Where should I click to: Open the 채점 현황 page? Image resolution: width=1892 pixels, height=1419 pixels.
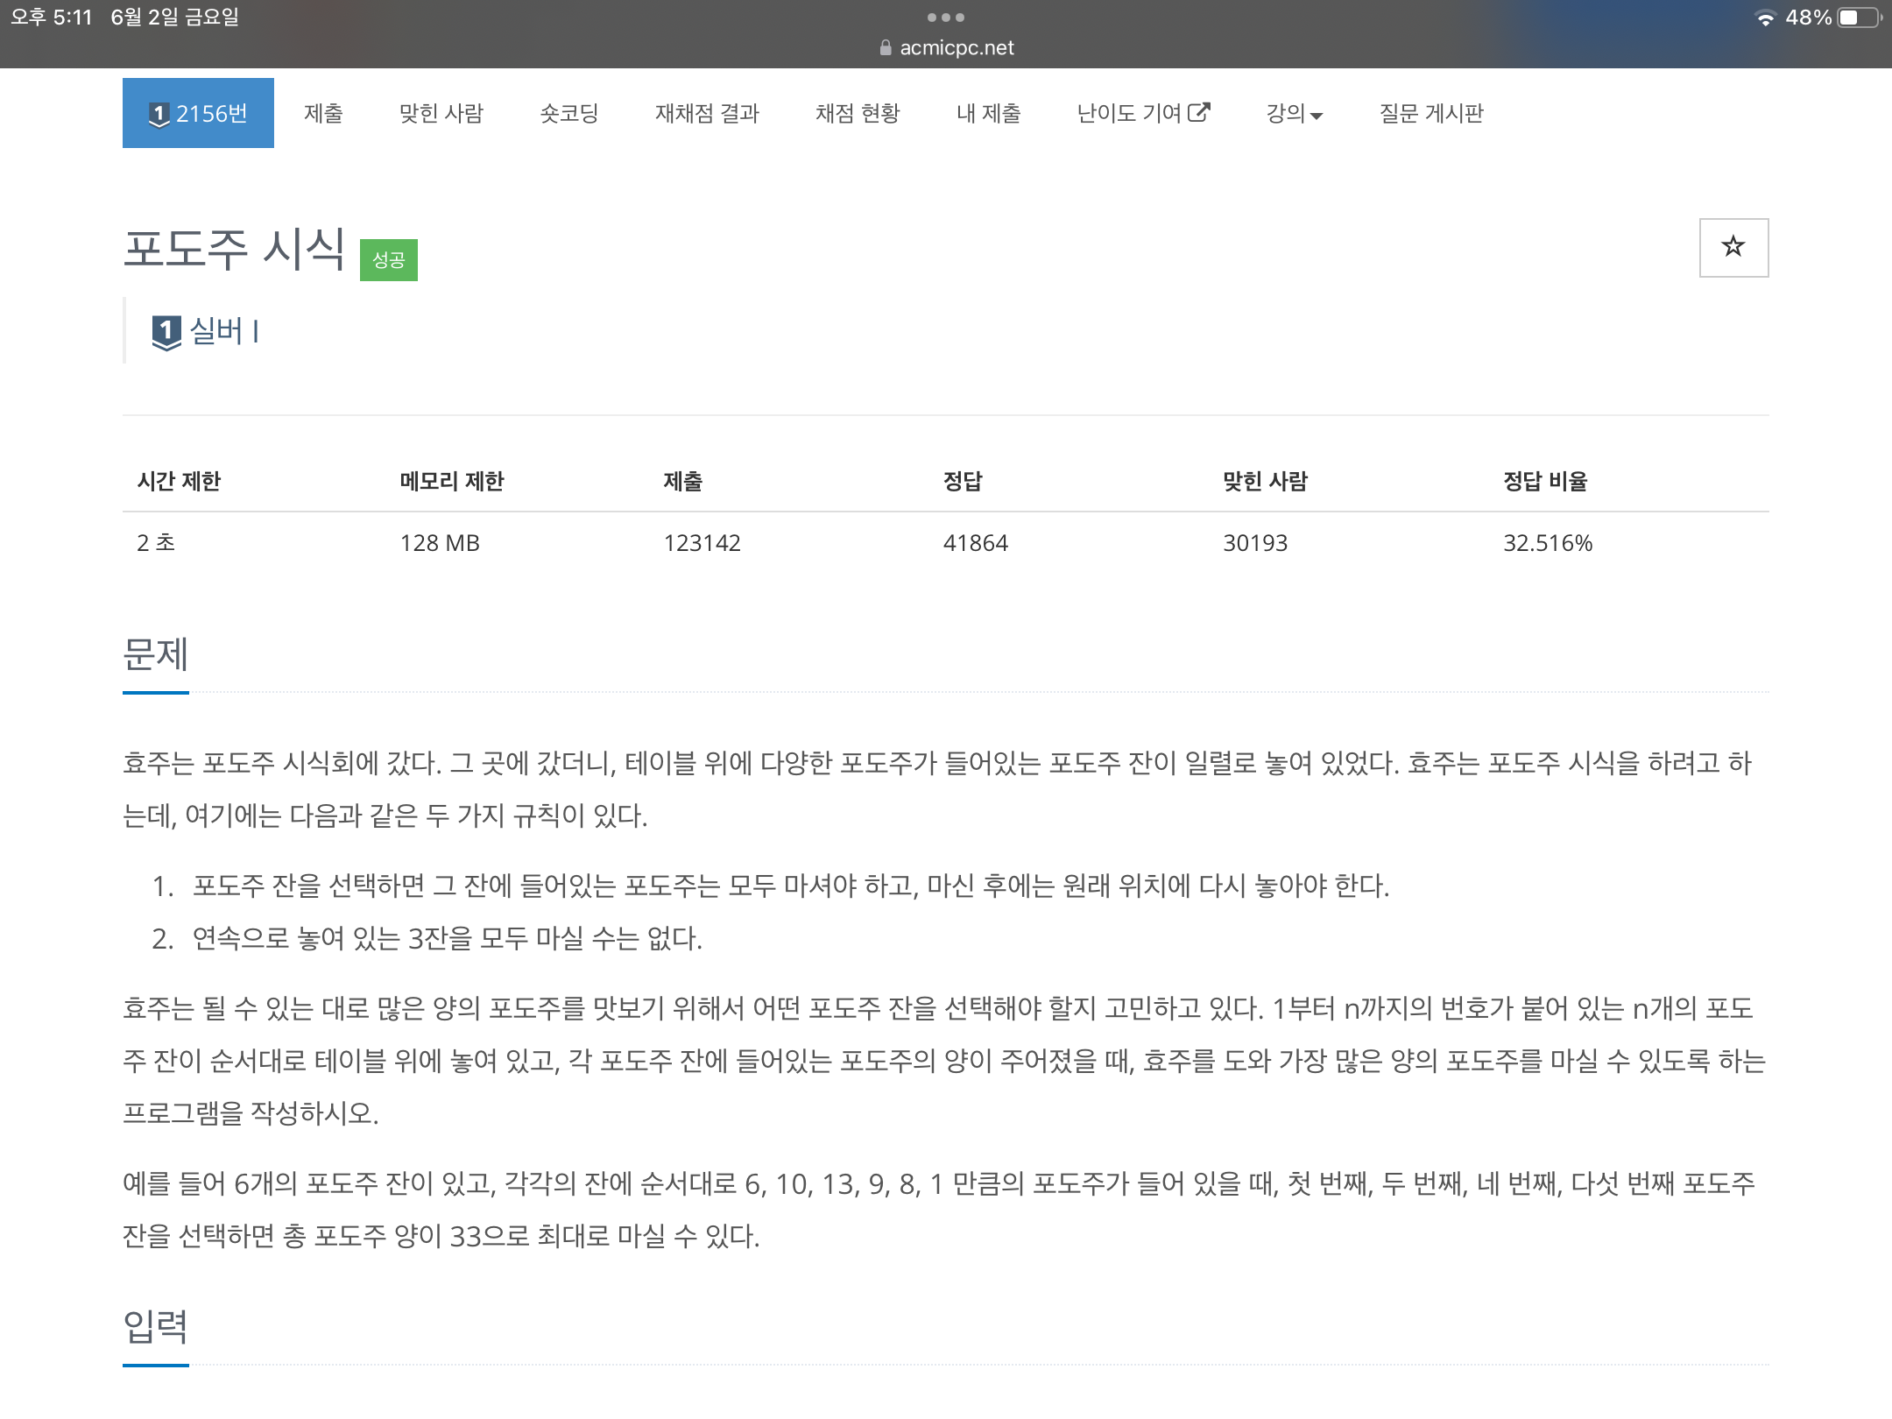tap(858, 113)
